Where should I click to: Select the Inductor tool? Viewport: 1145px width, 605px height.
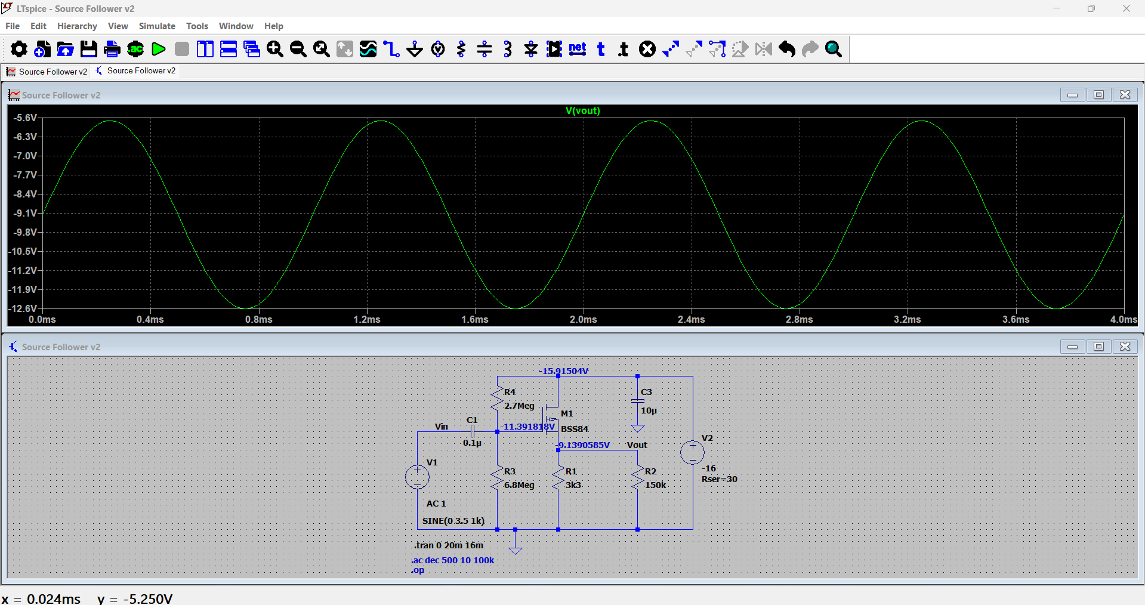pos(508,49)
